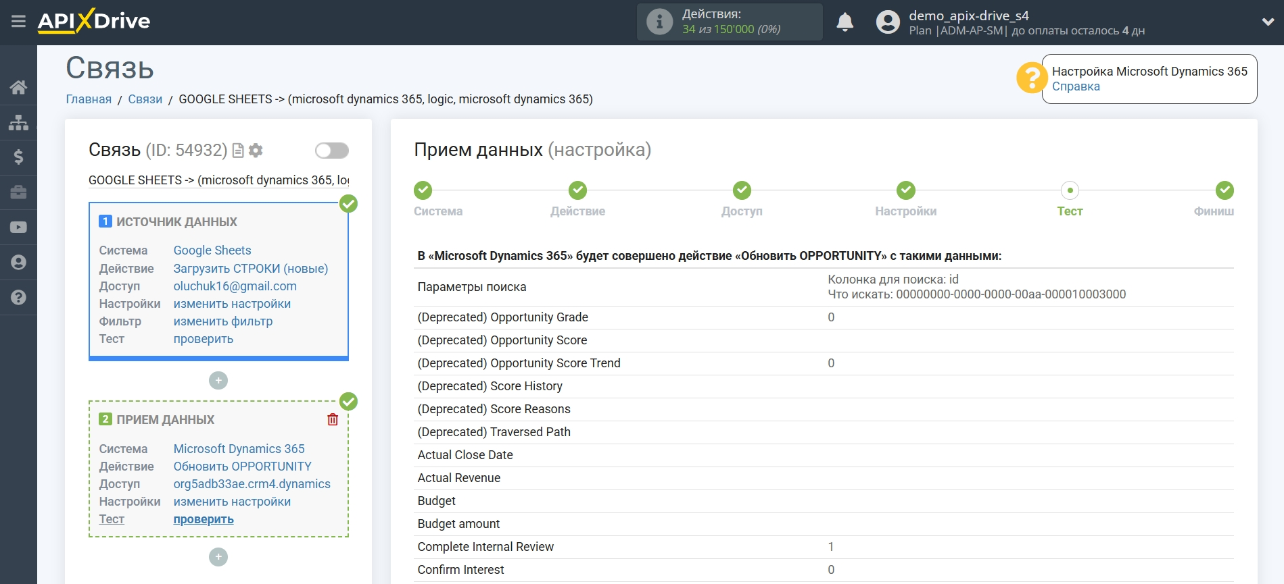Open Загрузить СТРОКИ (новые) action link

click(x=251, y=269)
